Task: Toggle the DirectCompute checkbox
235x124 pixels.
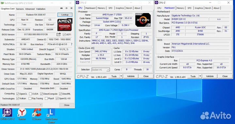Action: click(x=41, y=94)
